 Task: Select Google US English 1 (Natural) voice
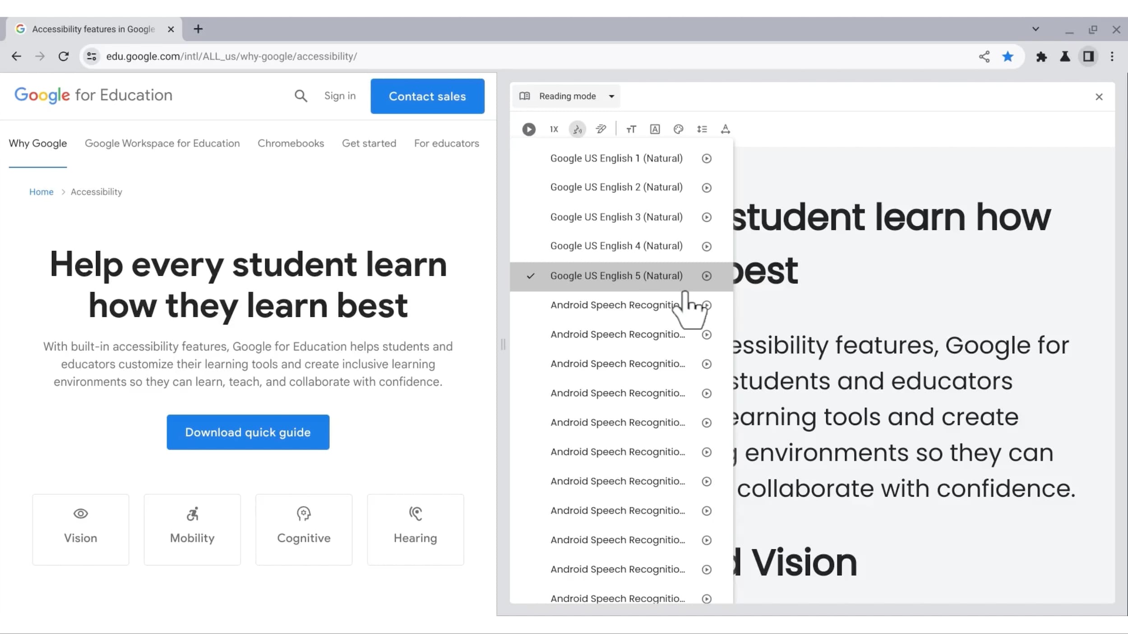click(x=616, y=158)
